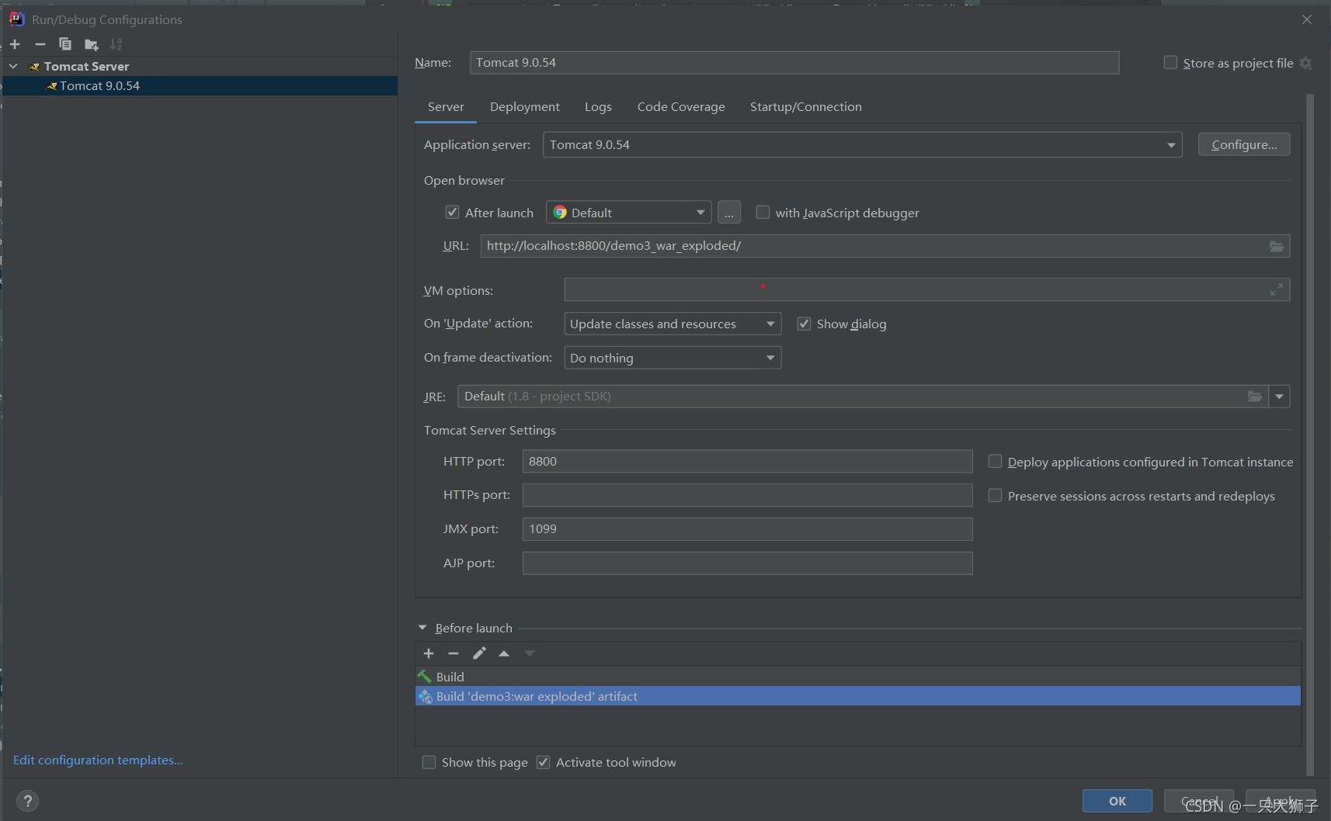
Task: Close the Run/Debug Configurations dialog
Action: [1307, 19]
